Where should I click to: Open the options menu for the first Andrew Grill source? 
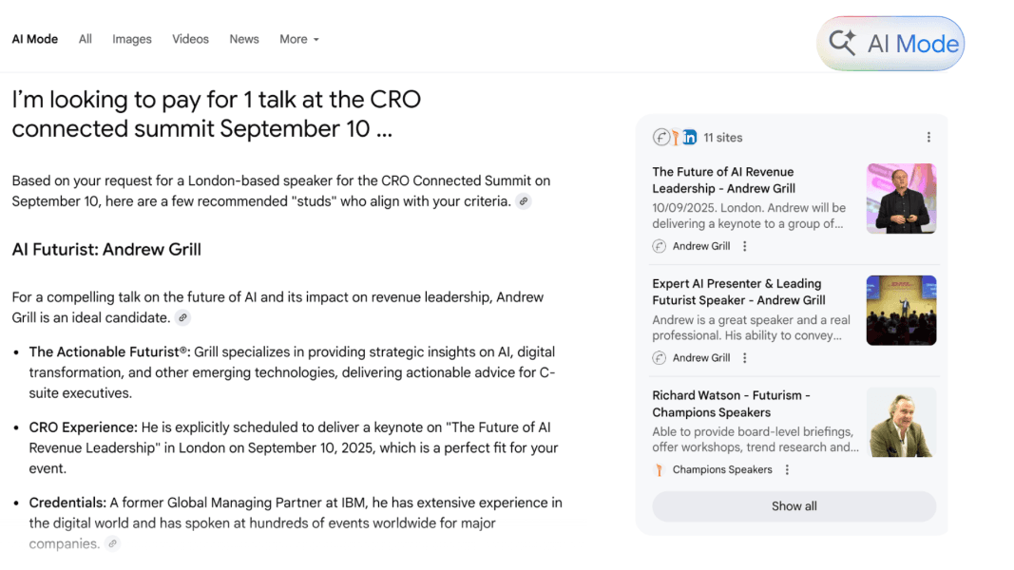click(745, 246)
